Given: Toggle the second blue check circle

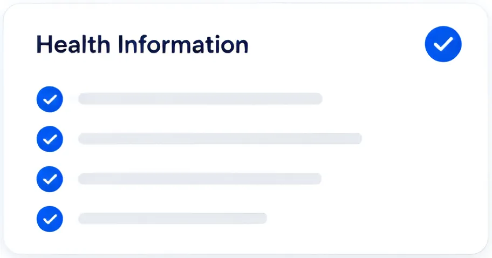Looking at the screenshot, I should point(50,139).
